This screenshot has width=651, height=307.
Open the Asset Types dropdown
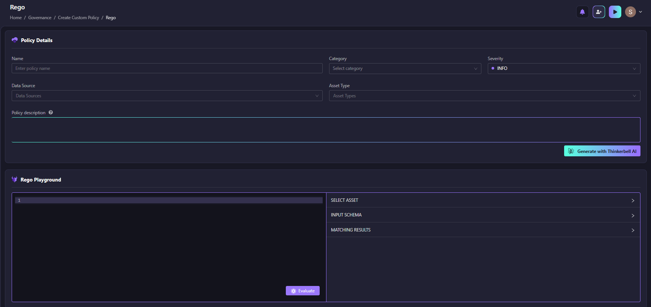pyautogui.click(x=484, y=96)
